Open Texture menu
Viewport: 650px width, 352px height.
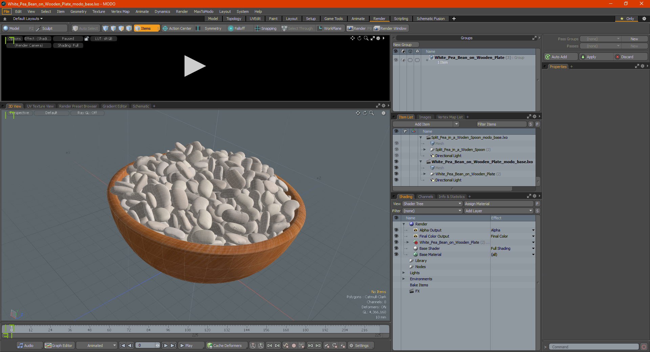[99, 12]
